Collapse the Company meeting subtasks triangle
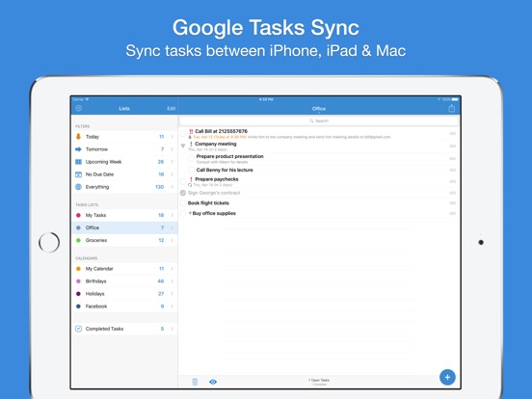The height and width of the screenshot is (399, 532). 183,146
